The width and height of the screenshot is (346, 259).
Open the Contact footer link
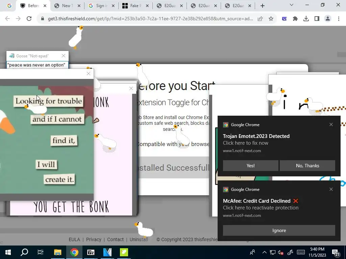click(115, 239)
